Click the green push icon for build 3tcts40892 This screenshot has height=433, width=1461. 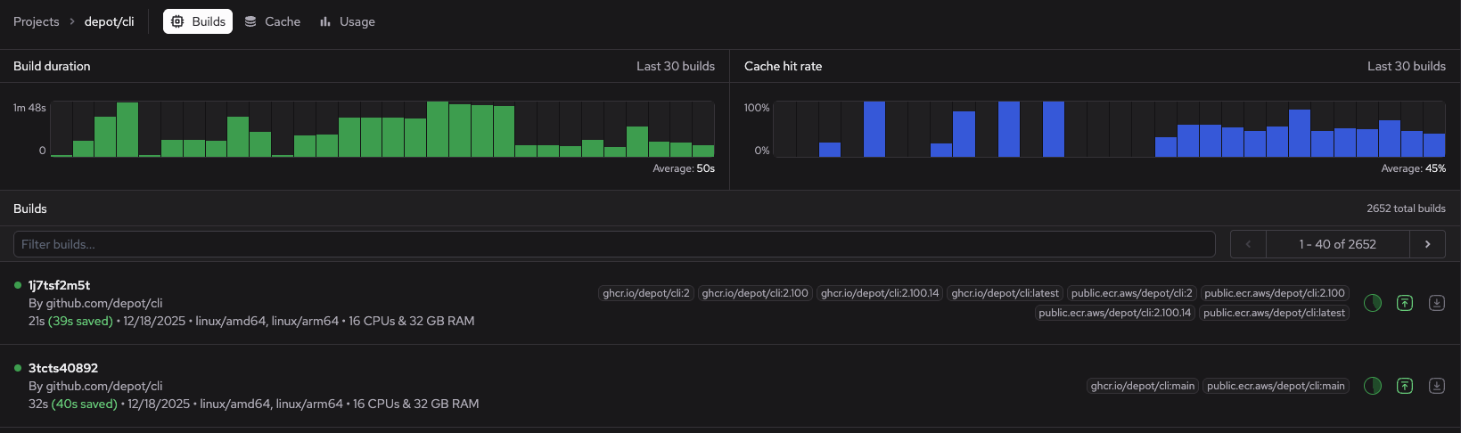coord(1405,386)
